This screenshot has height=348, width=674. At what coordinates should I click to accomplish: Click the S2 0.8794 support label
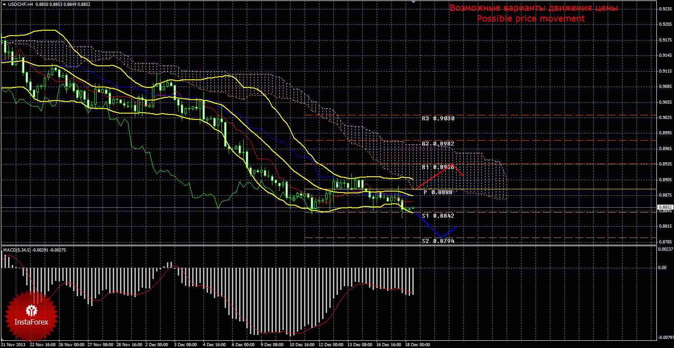438,241
